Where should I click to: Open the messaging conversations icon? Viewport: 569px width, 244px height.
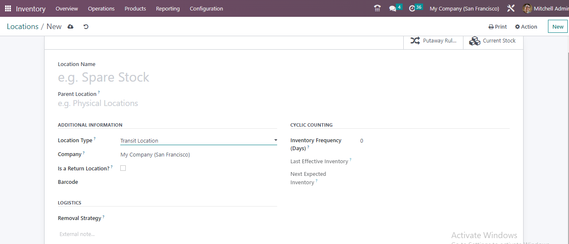click(x=393, y=8)
